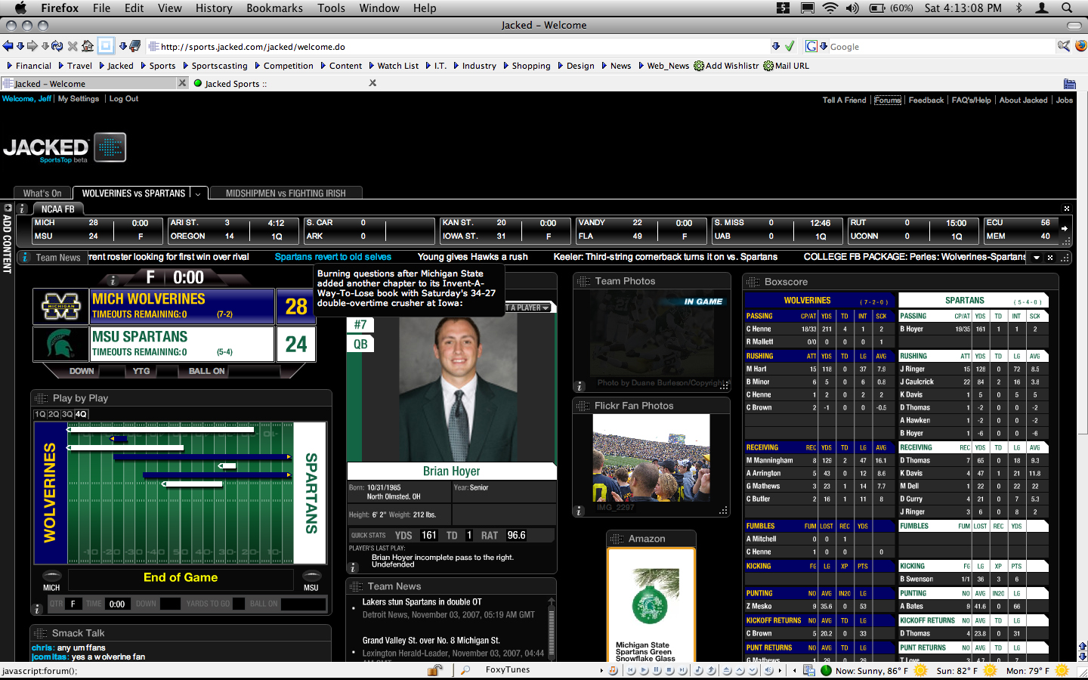Open the Team News ticker dropdown arrow
The image size is (1088, 680).
(1037, 258)
